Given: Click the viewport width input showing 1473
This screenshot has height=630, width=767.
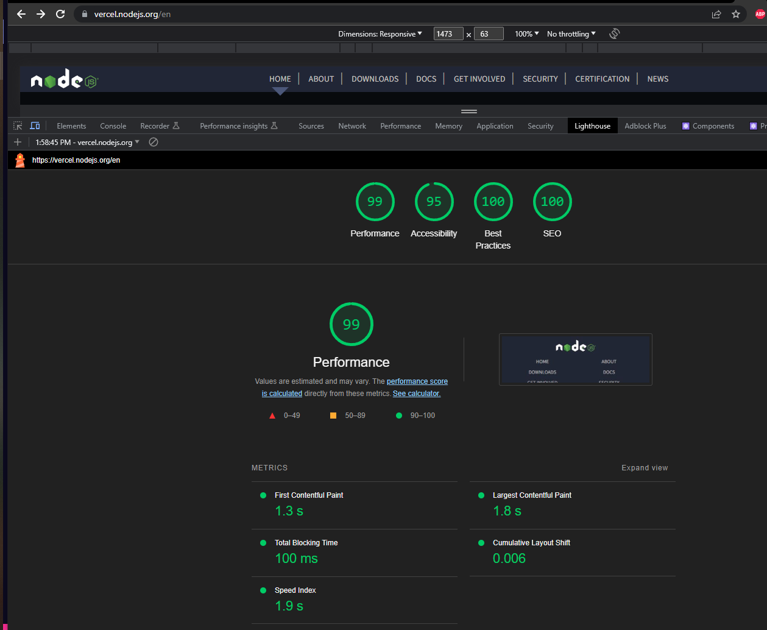Looking at the screenshot, I should (x=448, y=34).
